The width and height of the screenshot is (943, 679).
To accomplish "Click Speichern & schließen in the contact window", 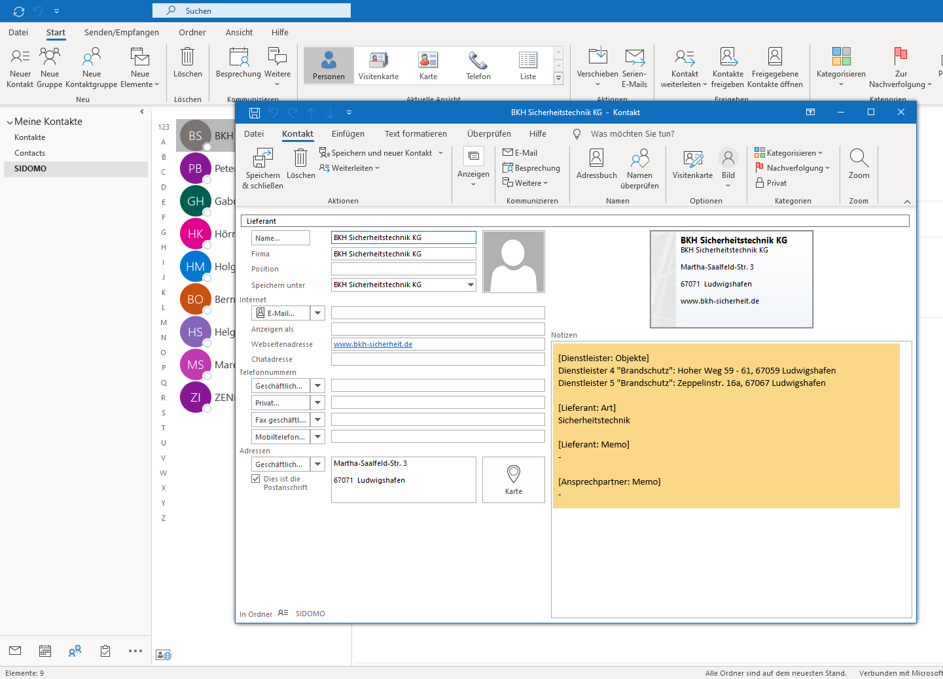I will [x=263, y=168].
